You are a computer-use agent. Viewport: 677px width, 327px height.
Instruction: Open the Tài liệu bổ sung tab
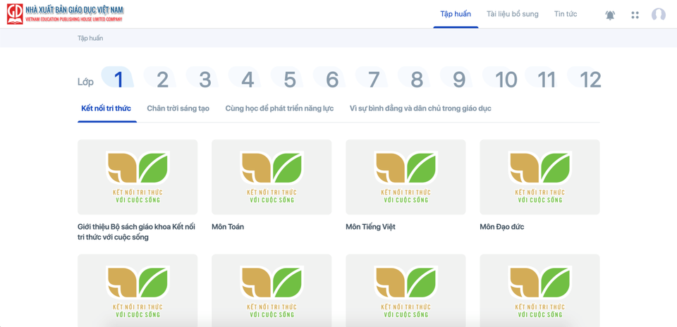point(513,14)
